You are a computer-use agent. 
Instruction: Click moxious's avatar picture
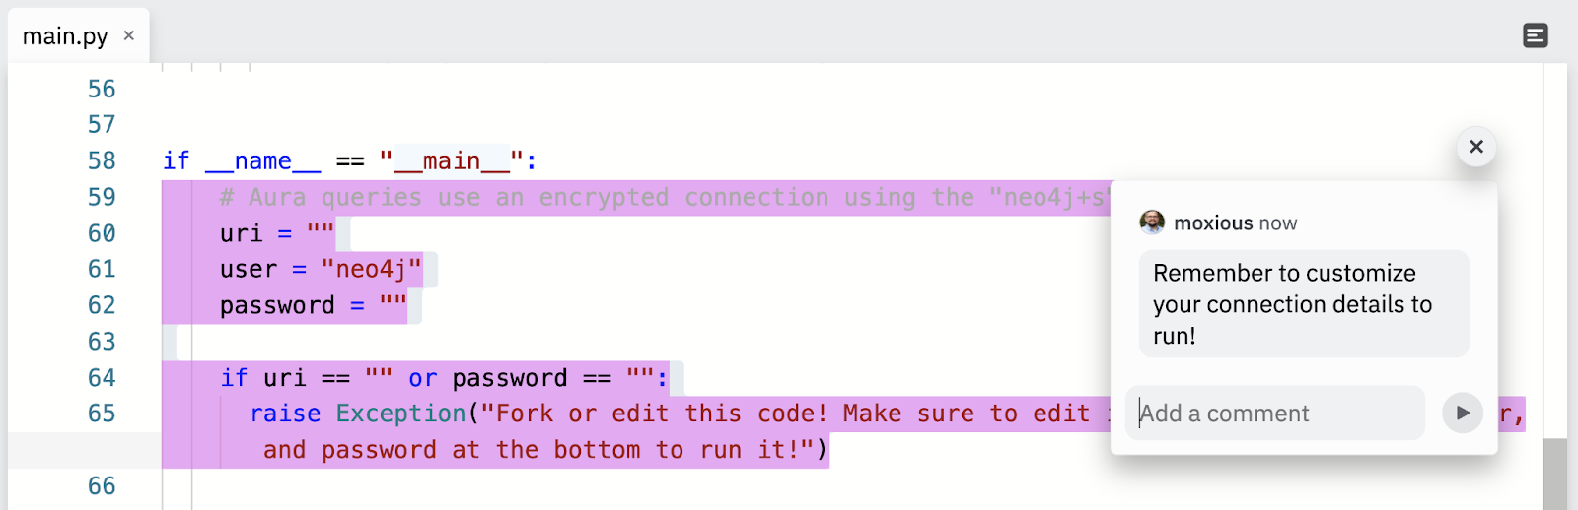pyautogui.click(x=1151, y=223)
